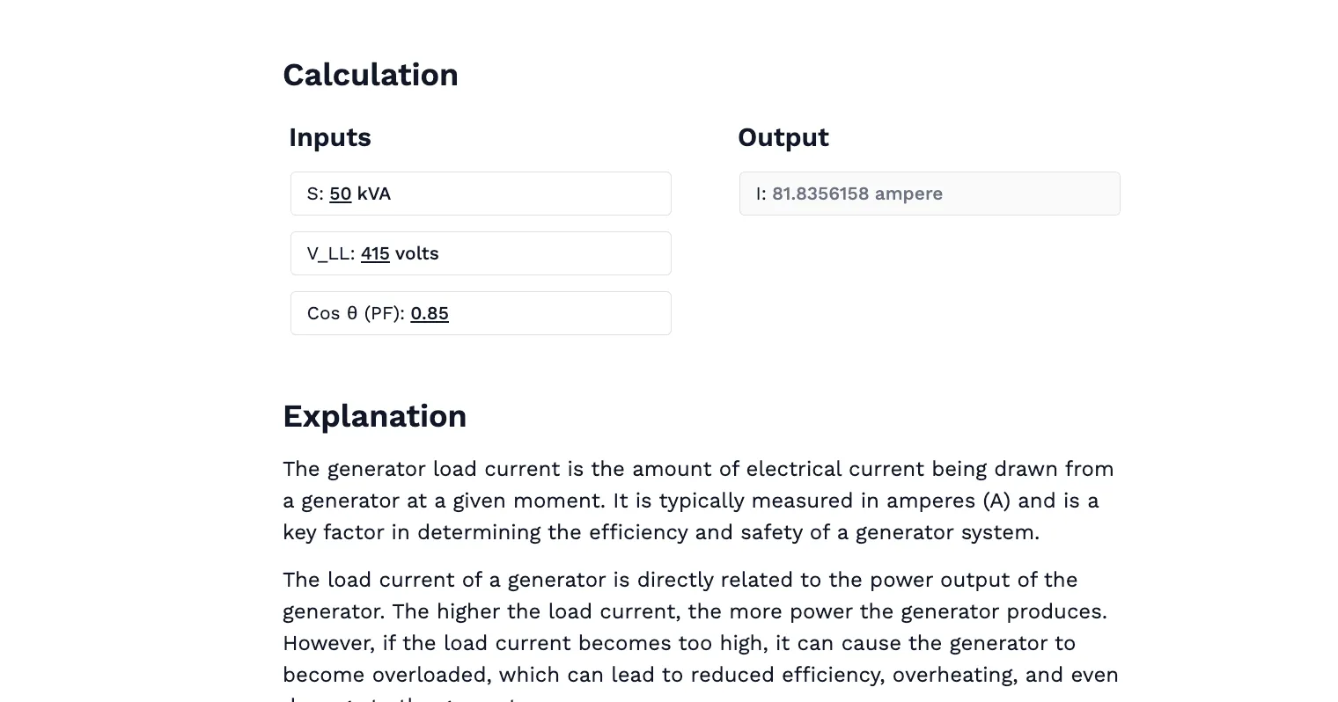The image size is (1338, 702).
Task: Click the Output section heading
Action: (x=783, y=137)
